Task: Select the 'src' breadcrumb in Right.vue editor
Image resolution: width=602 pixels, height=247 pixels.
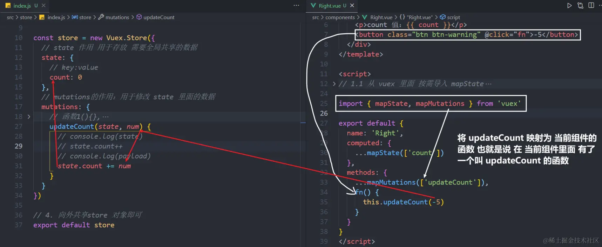Action: [316, 17]
